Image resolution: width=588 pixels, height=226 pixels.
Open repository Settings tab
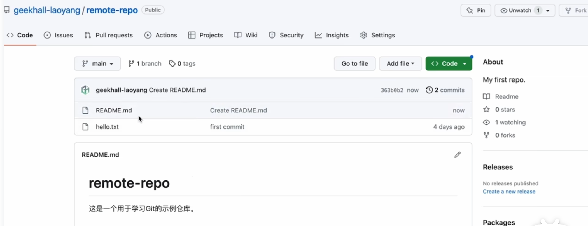point(377,35)
